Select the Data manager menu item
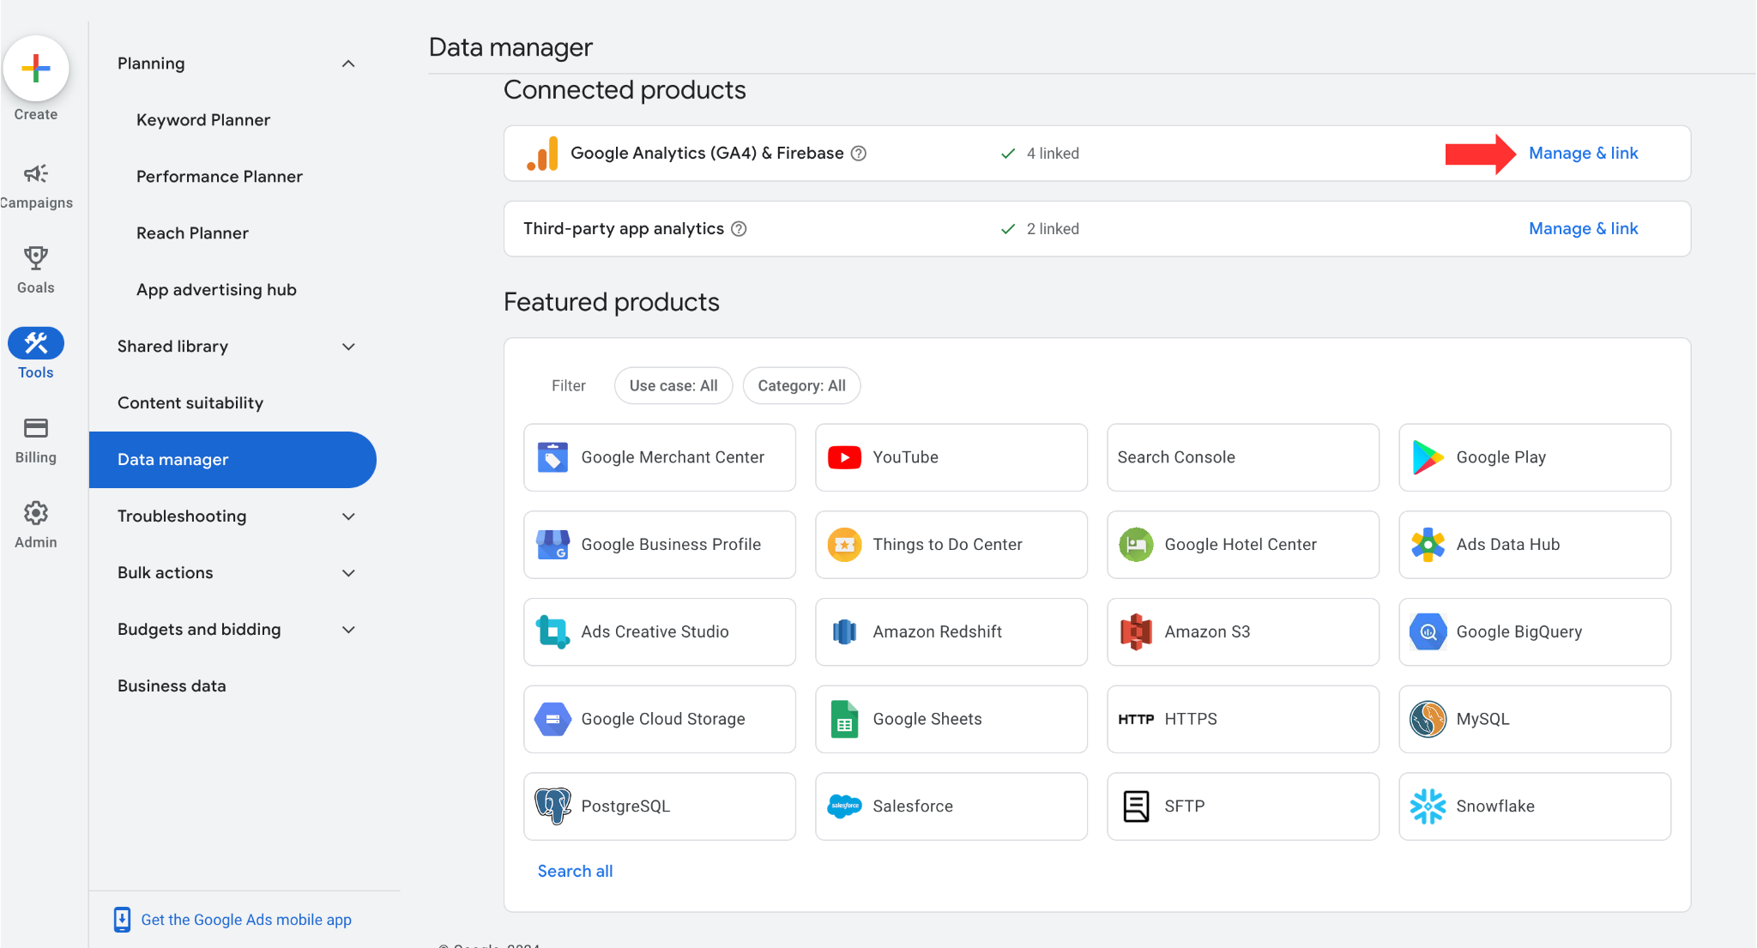Image resolution: width=1757 pixels, height=948 pixels. pyautogui.click(x=232, y=460)
